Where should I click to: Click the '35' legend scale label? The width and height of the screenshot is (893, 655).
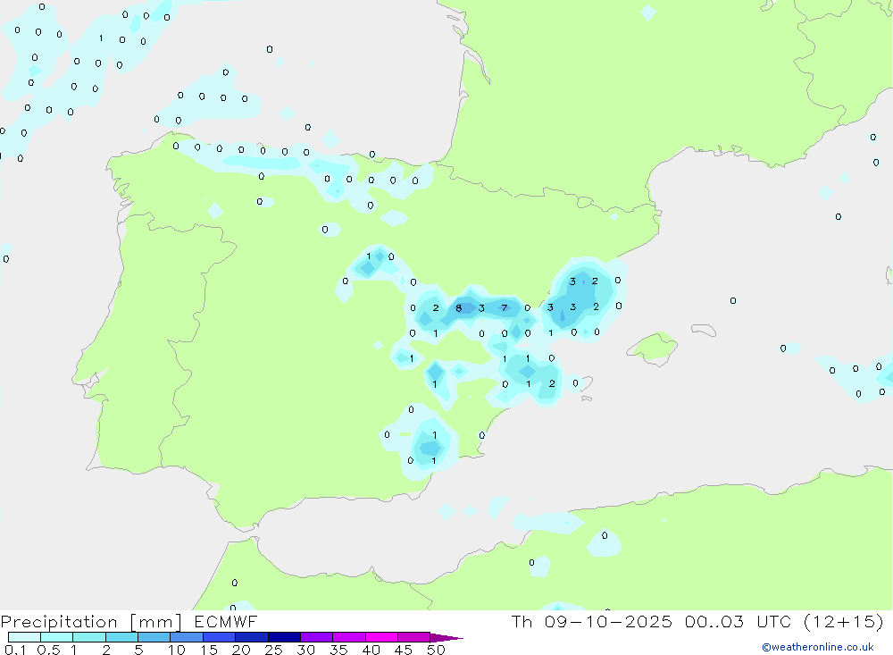point(338,650)
